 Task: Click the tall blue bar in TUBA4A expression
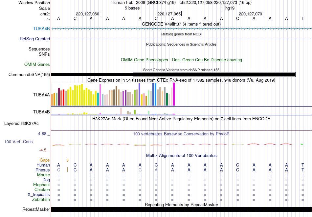click(154, 94)
